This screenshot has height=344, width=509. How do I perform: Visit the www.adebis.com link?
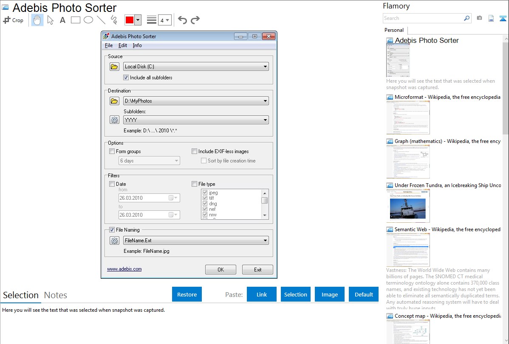tap(124, 269)
